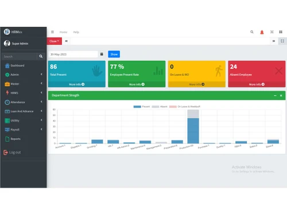Click the Production bar in chart

coord(193,131)
